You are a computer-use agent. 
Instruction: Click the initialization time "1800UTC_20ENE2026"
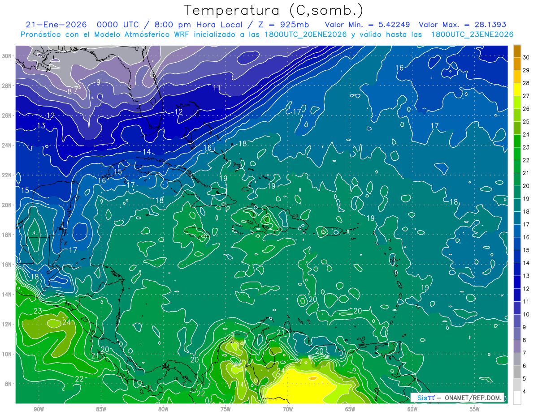(306, 34)
